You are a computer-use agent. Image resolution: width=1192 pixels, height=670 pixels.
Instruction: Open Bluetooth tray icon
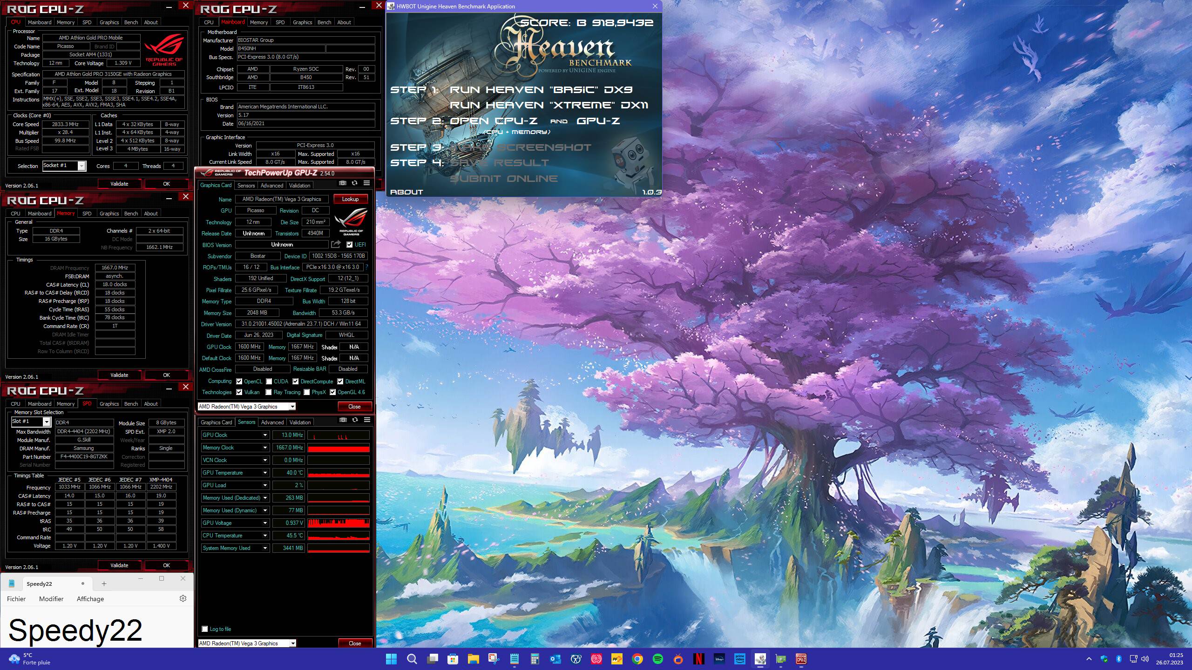[1119, 659]
